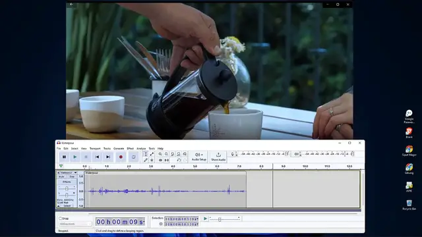Select the Multi-tool asterisk icon
This screenshot has height=237, width=422.
tap(152, 160)
